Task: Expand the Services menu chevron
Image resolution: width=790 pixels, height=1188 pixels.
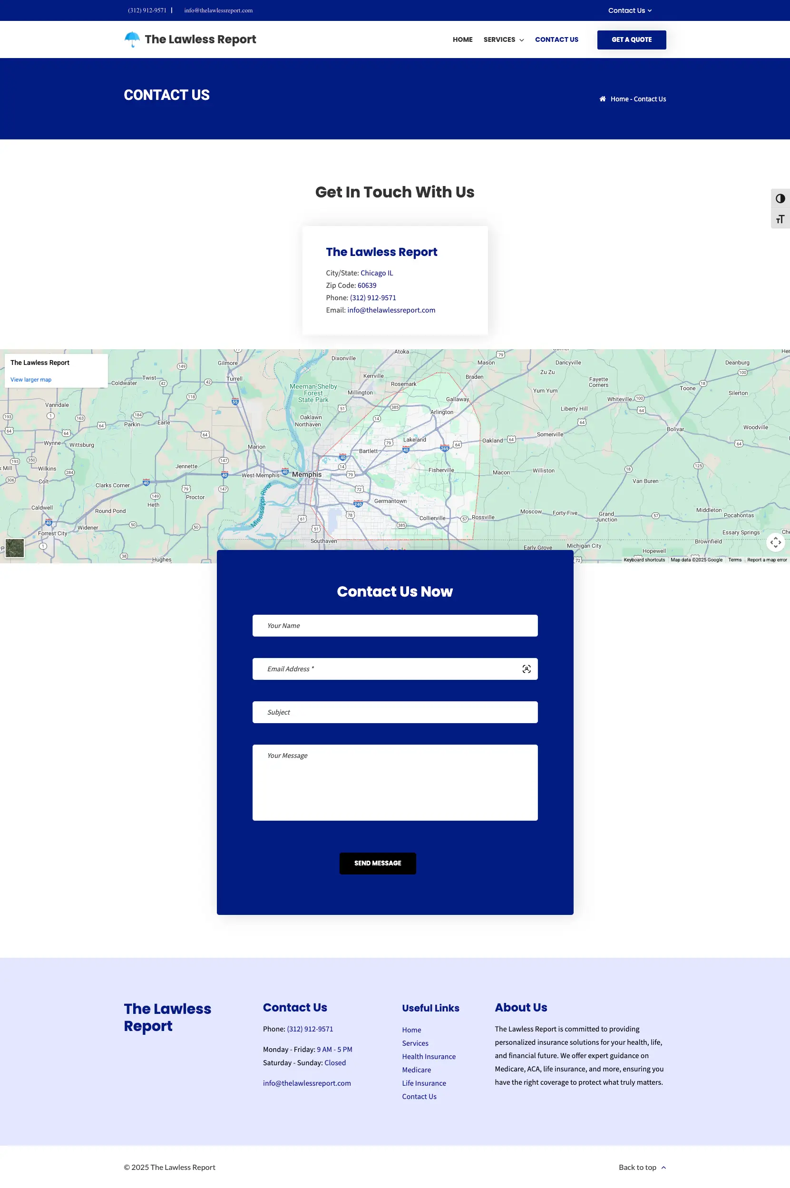Action: (x=521, y=40)
